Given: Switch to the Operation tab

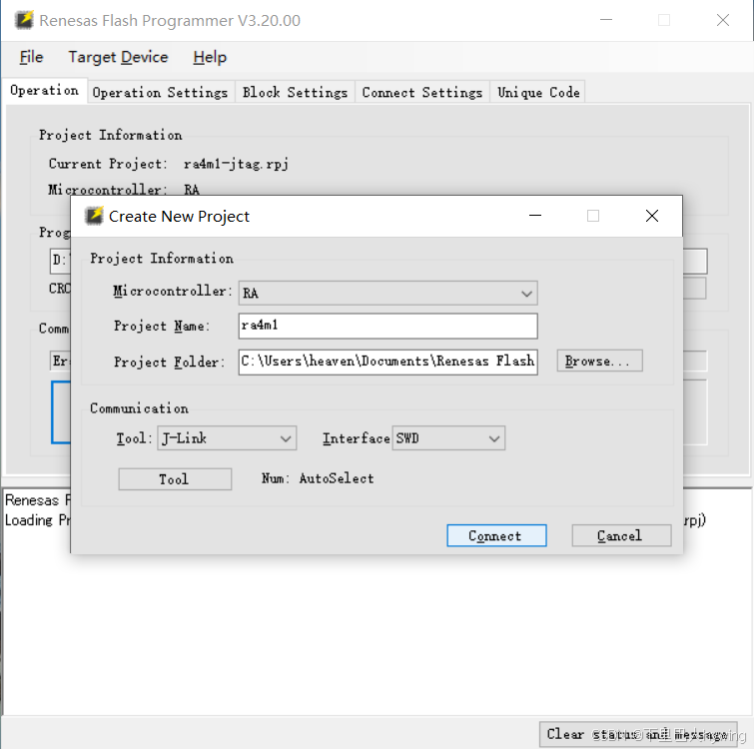Looking at the screenshot, I should [44, 91].
